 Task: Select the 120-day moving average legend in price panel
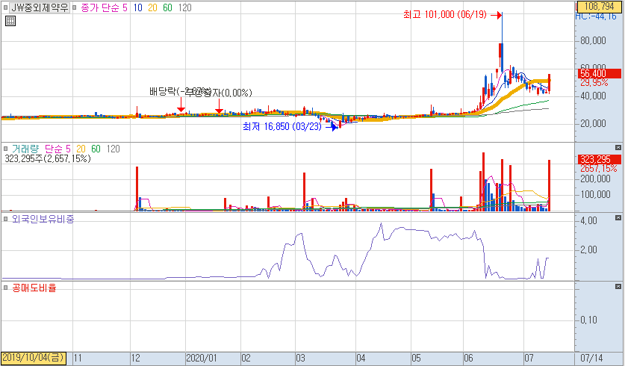[184, 7]
